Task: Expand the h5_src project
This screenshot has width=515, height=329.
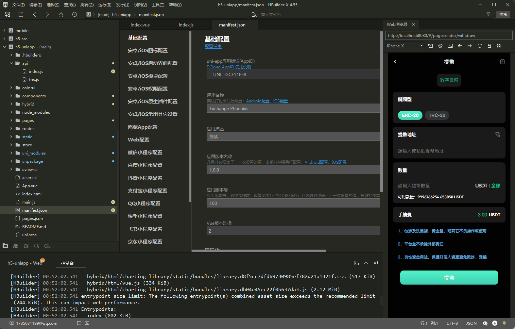Action: pos(4,39)
